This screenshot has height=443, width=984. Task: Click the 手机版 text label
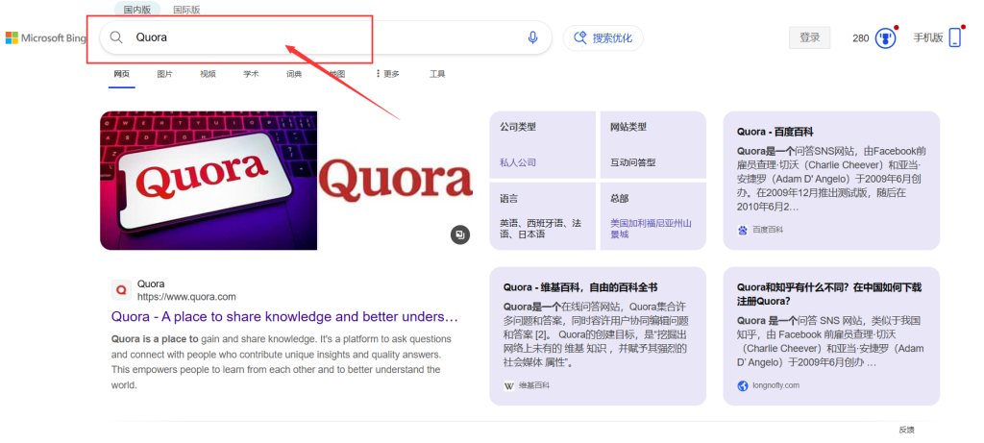(x=928, y=37)
